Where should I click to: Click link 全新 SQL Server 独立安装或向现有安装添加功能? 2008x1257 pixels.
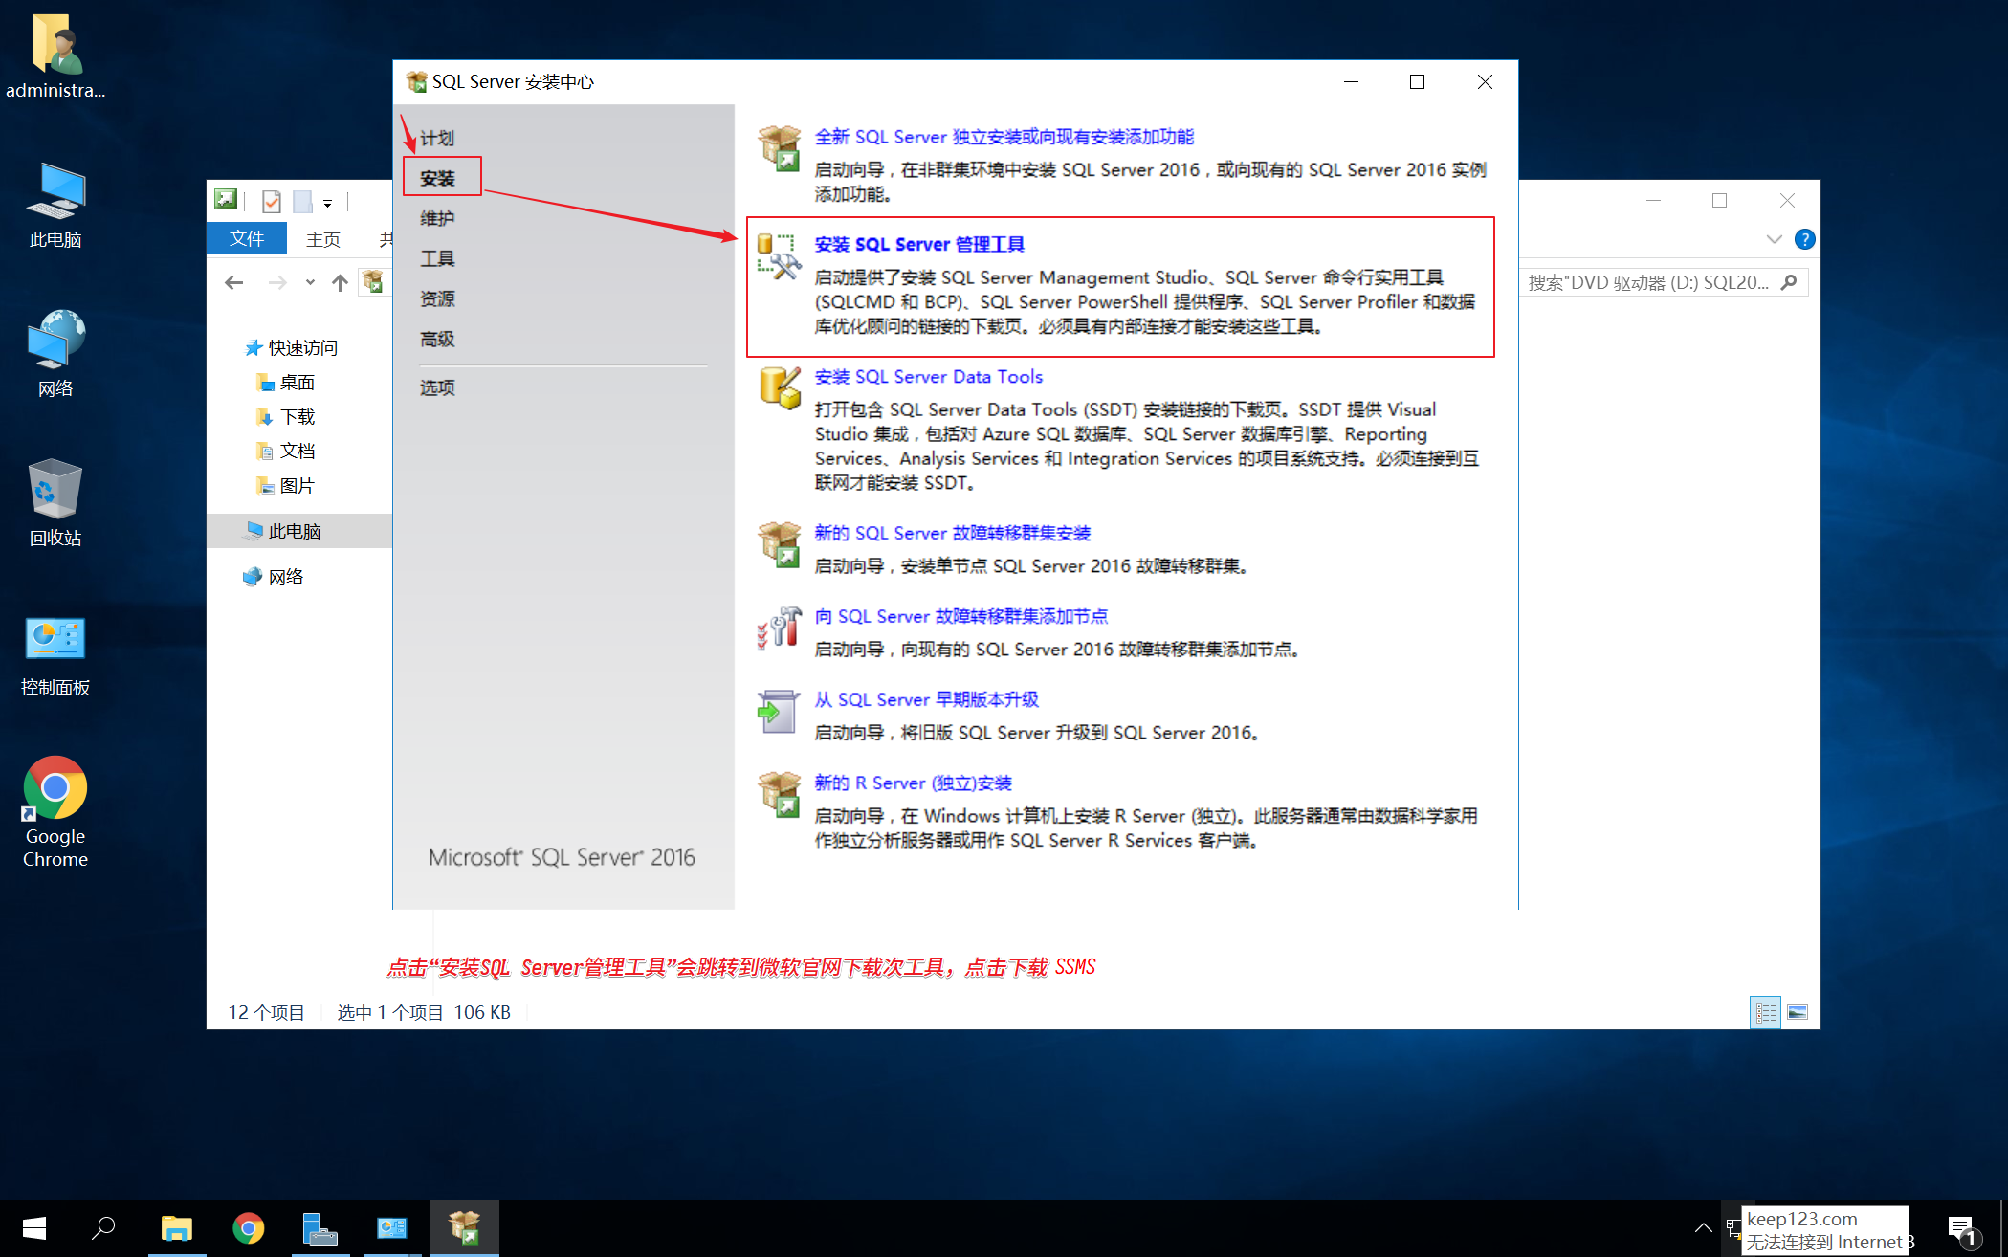(x=1004, y=137)
